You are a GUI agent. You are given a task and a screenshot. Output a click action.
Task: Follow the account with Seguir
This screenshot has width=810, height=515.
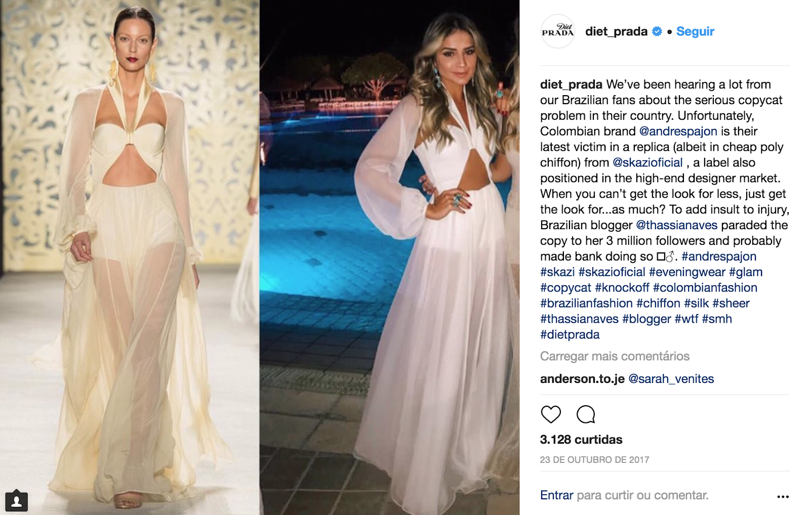(x=695, y=31)
